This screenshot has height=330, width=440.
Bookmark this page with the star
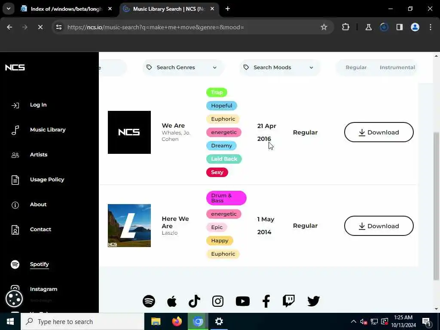coord(324,27)
